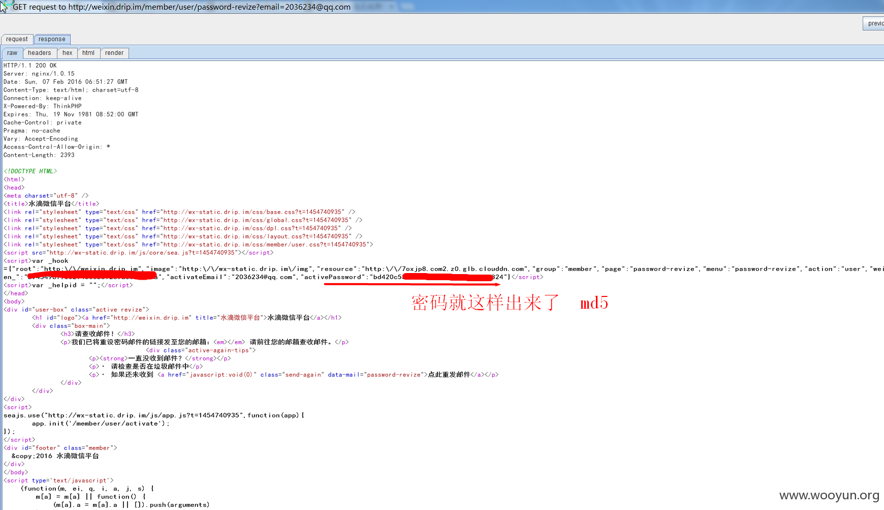884x510 pixels.
Task: Click the div id footer line
Action: pos(60,448)
